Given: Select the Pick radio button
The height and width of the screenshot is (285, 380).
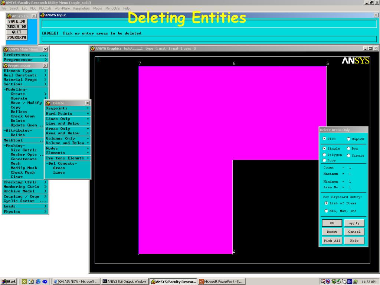Looking at the screenshot, I should click(x=324, y=138).
